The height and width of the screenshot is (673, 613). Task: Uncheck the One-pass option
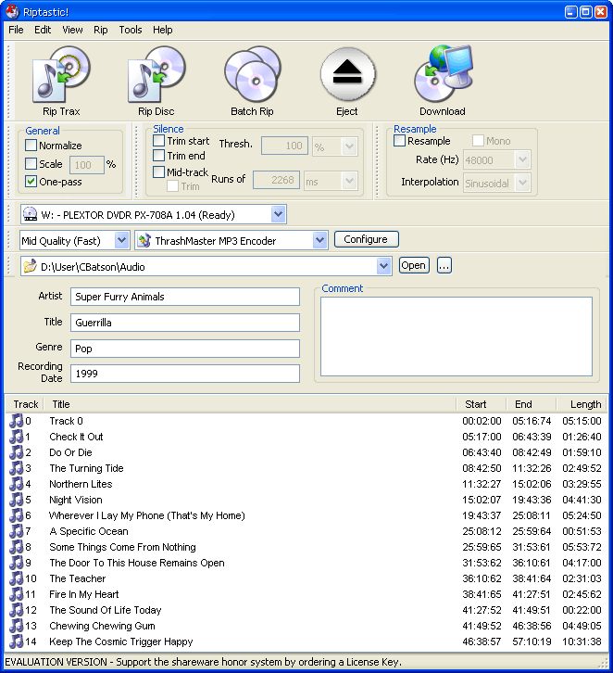coord(31,182)
